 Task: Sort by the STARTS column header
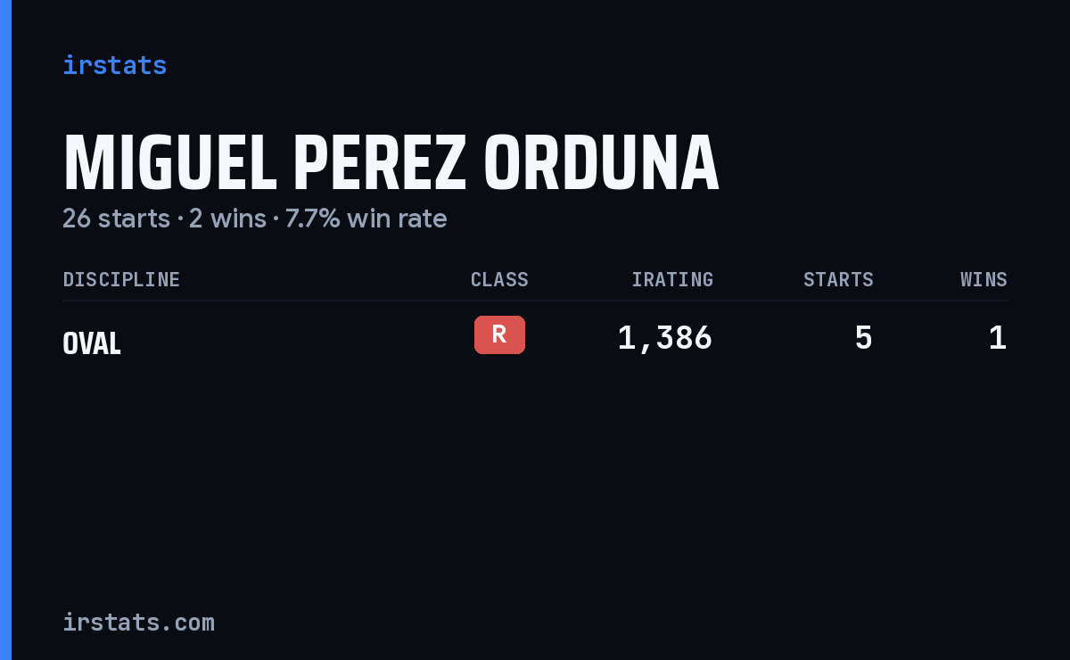838,280
